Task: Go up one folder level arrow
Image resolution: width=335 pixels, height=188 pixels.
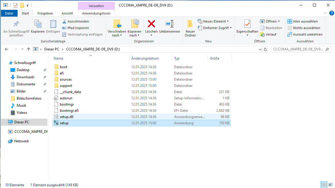Action: 29,49
